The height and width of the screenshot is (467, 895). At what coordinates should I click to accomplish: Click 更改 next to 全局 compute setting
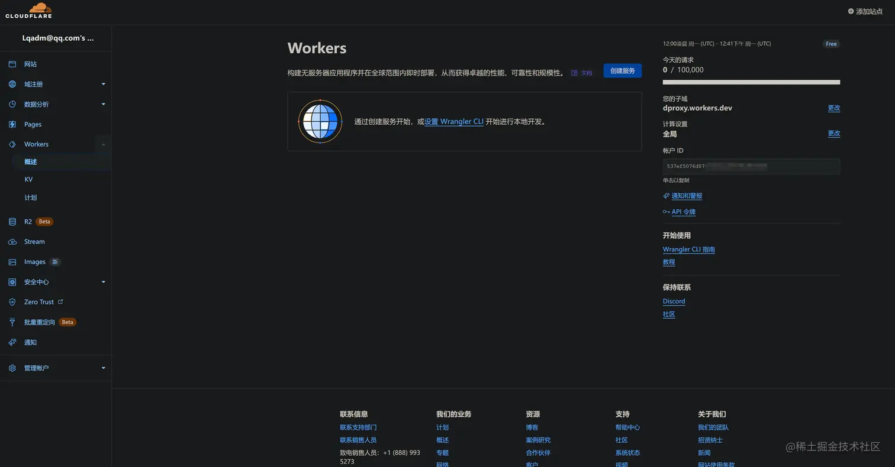point(833,134)
